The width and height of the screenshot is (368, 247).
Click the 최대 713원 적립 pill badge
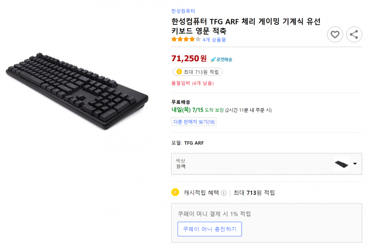coord(198,72)
